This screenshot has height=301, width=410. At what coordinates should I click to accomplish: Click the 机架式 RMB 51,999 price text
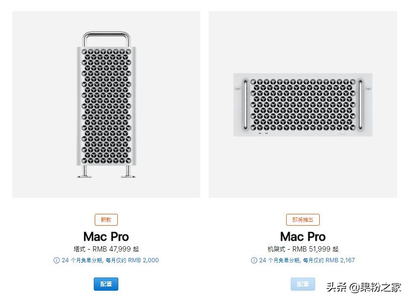[x=302, y=249]
